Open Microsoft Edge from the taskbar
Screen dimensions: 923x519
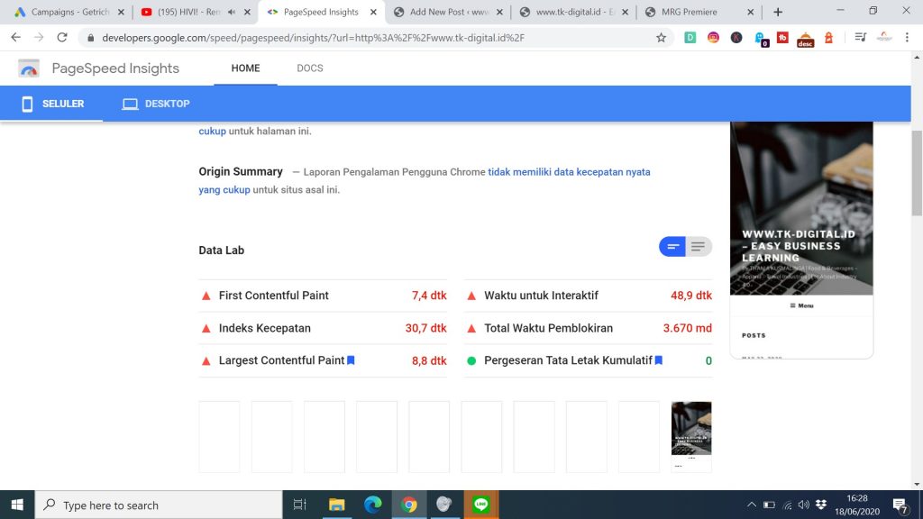coord(372,505)
